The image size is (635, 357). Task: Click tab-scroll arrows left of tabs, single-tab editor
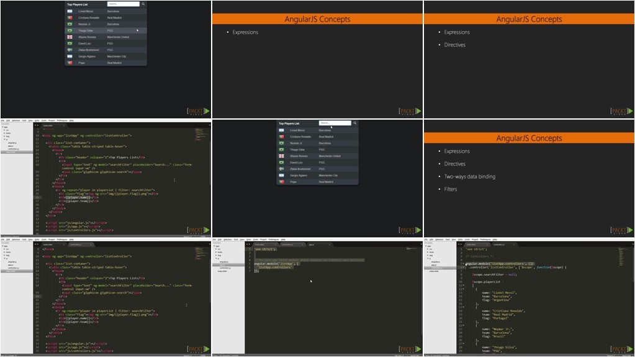pos(37,125)
